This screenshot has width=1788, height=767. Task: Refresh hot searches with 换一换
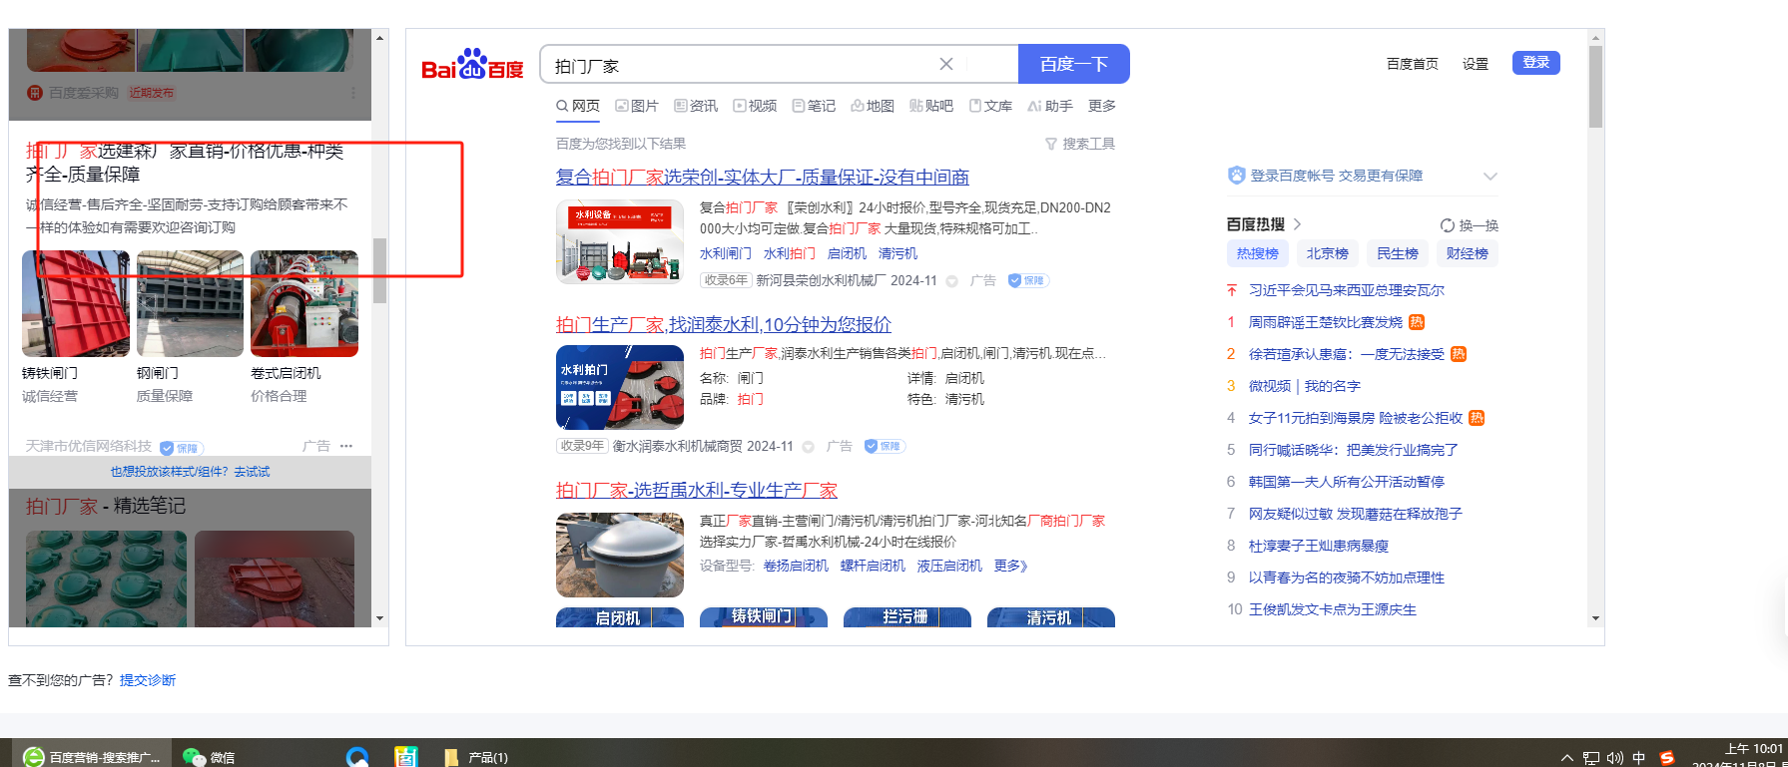tap(1470, 225)
